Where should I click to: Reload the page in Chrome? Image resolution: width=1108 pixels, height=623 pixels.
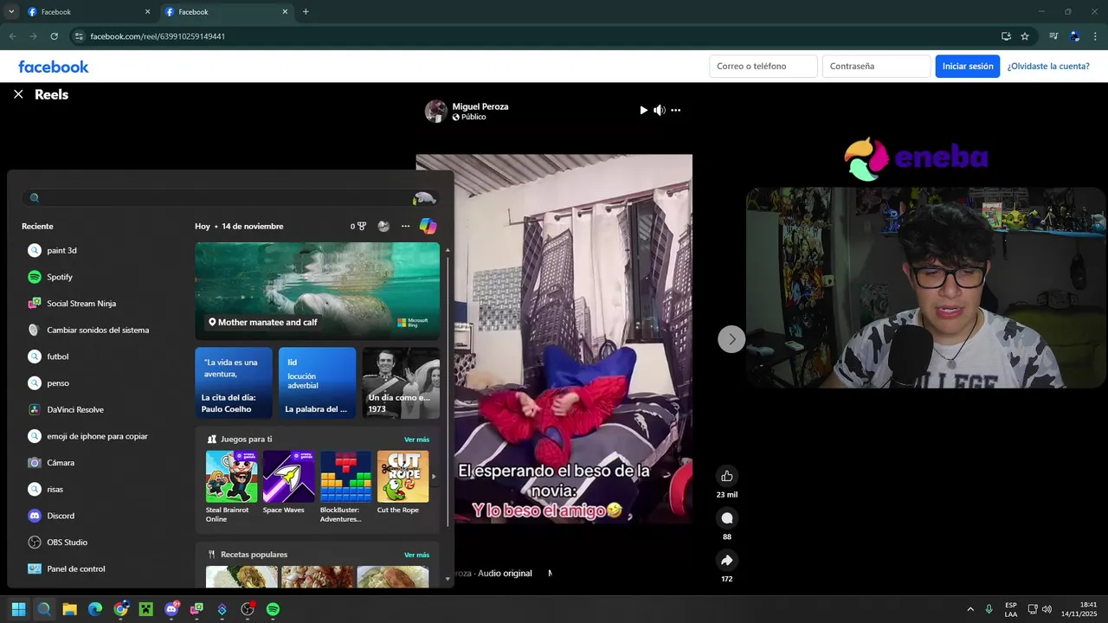click(54, 36)
